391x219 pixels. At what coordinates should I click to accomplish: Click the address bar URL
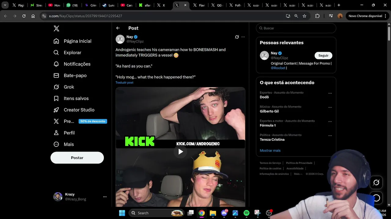click(x=86, y=16)
